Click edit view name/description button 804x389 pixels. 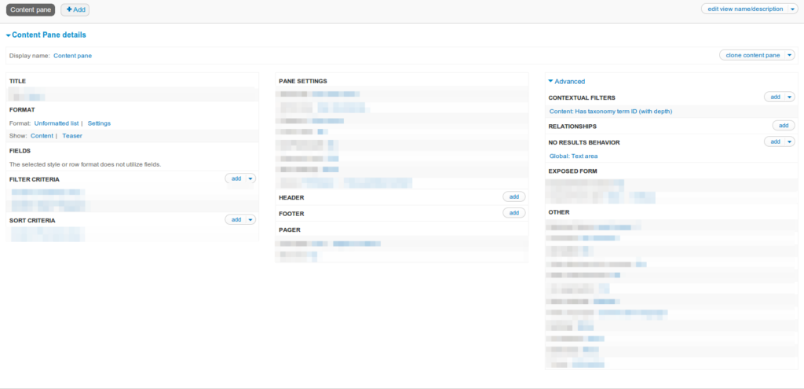click(745, 9)
